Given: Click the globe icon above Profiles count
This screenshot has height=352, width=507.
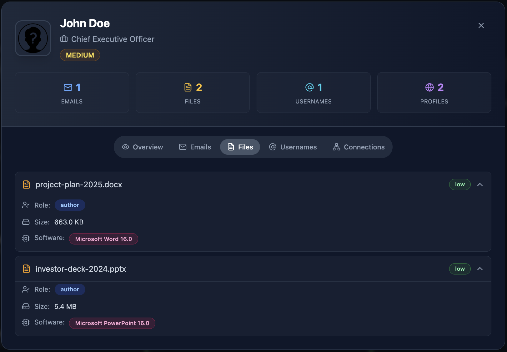Looking at the screenshot, I should pos(430,88).
